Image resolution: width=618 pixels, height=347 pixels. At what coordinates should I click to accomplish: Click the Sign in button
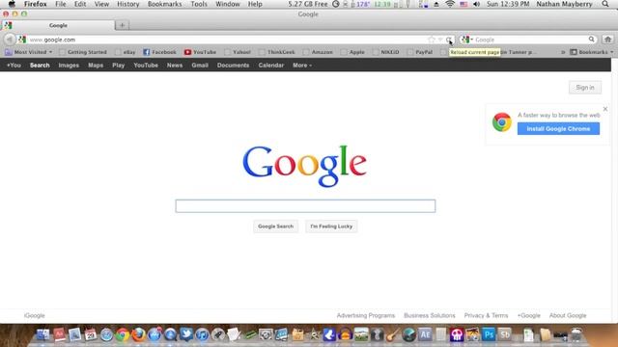(585, 88)
